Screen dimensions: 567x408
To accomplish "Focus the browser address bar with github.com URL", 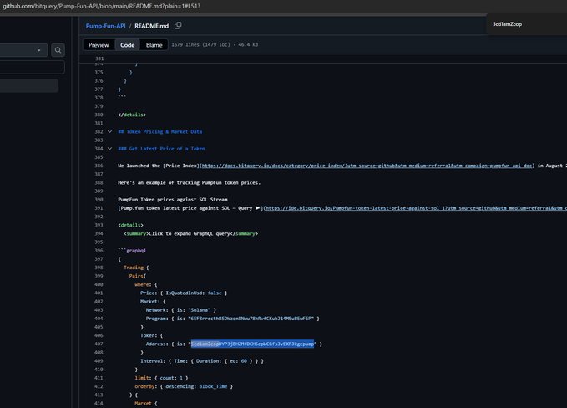I will [101, 6].
